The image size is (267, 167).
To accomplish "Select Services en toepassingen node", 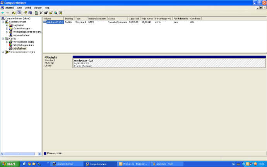I will tap(22, 52).
